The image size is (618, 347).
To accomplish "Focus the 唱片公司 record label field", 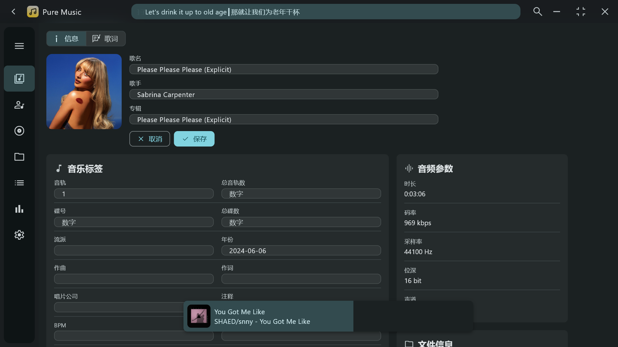I will (119, 307).
